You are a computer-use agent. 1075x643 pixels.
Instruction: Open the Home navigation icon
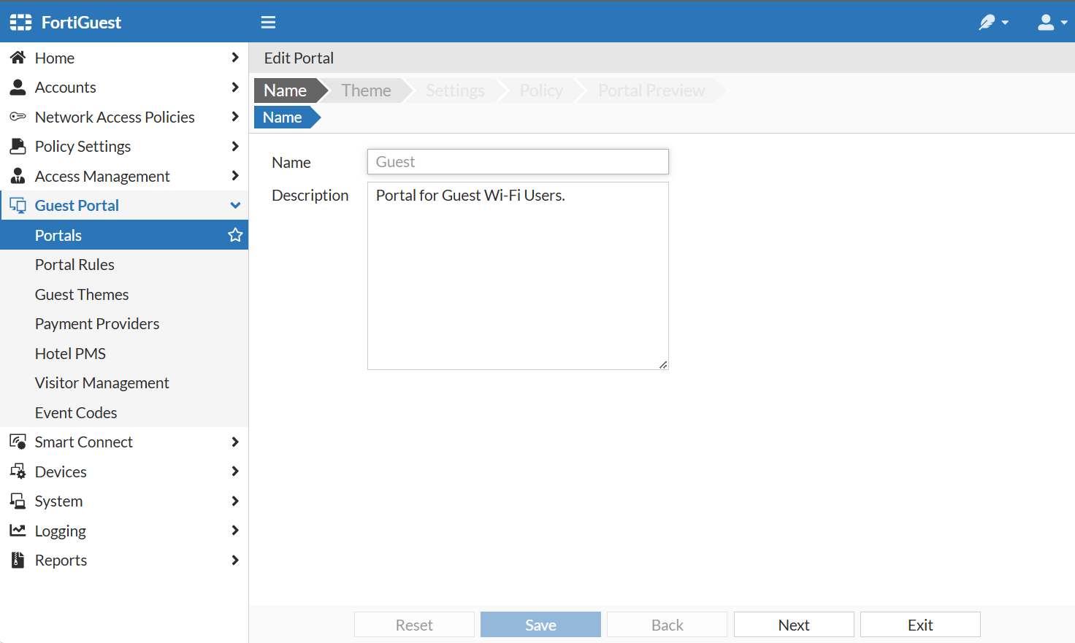pyautogui.click(x=18, y=58)
